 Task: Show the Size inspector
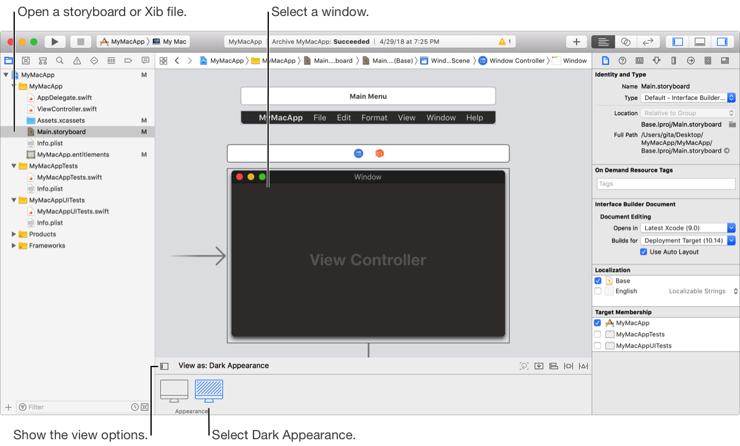click(x=673, y=60)
